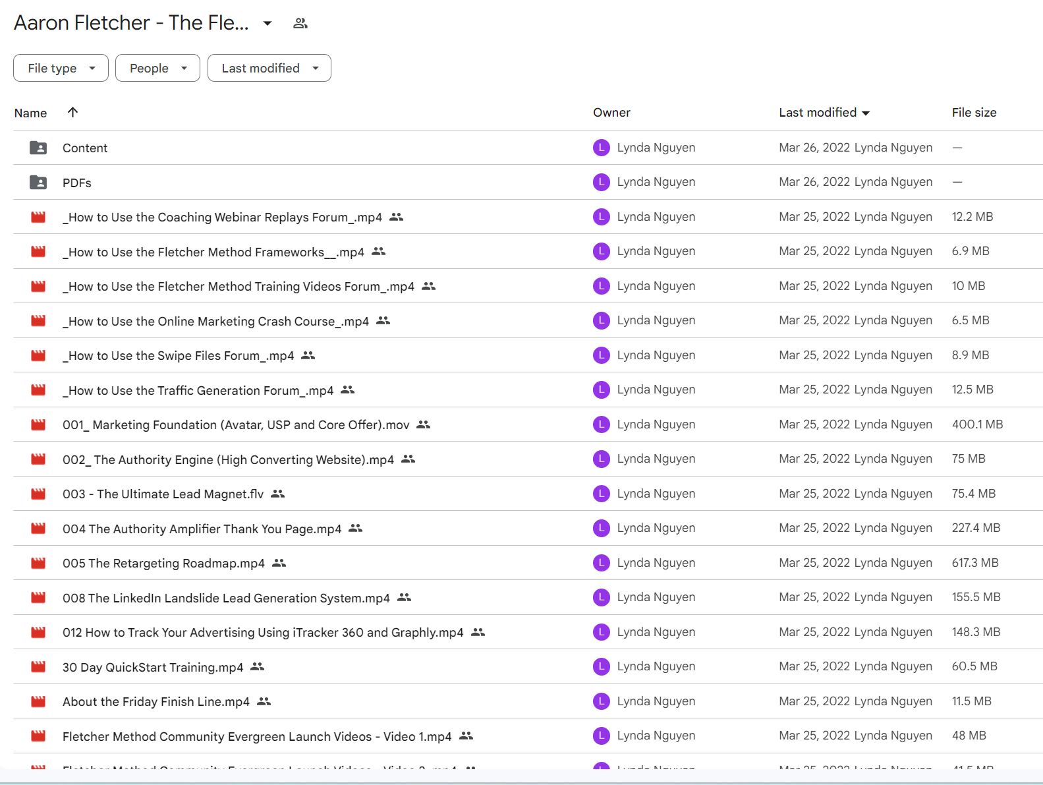Click the 12.5 MB file size value

(x=973, y=390)
